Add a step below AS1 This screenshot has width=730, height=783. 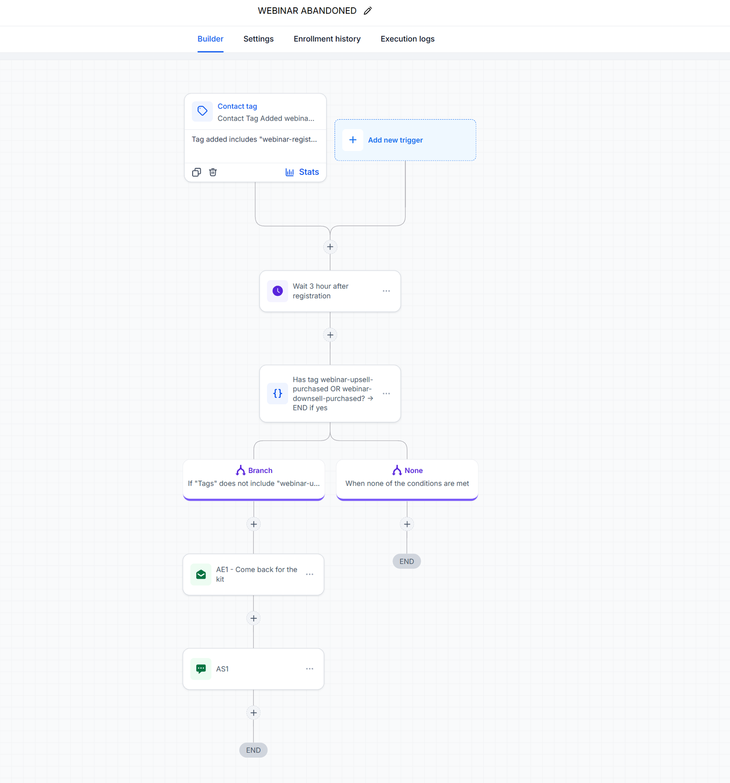pos(254,713)
